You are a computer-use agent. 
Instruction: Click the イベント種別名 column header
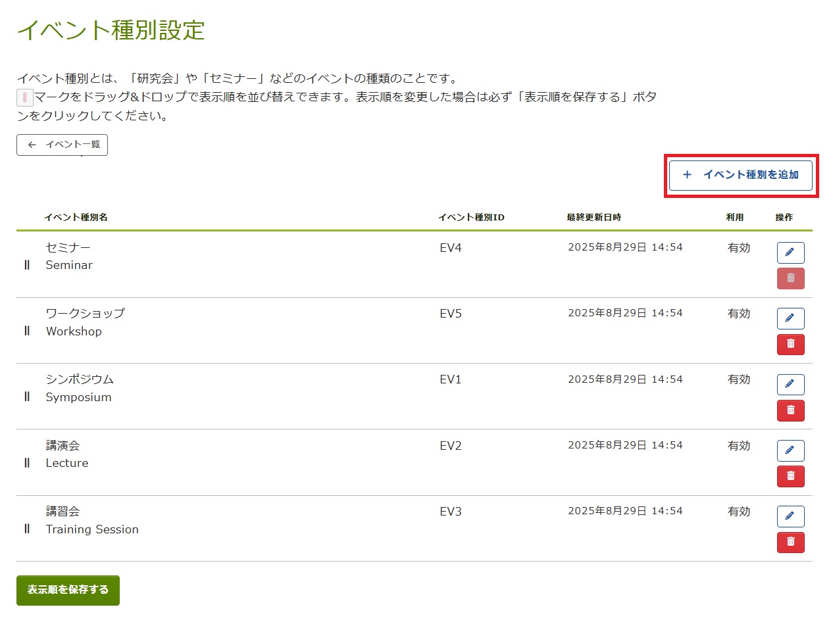click(x=76, y=218)
